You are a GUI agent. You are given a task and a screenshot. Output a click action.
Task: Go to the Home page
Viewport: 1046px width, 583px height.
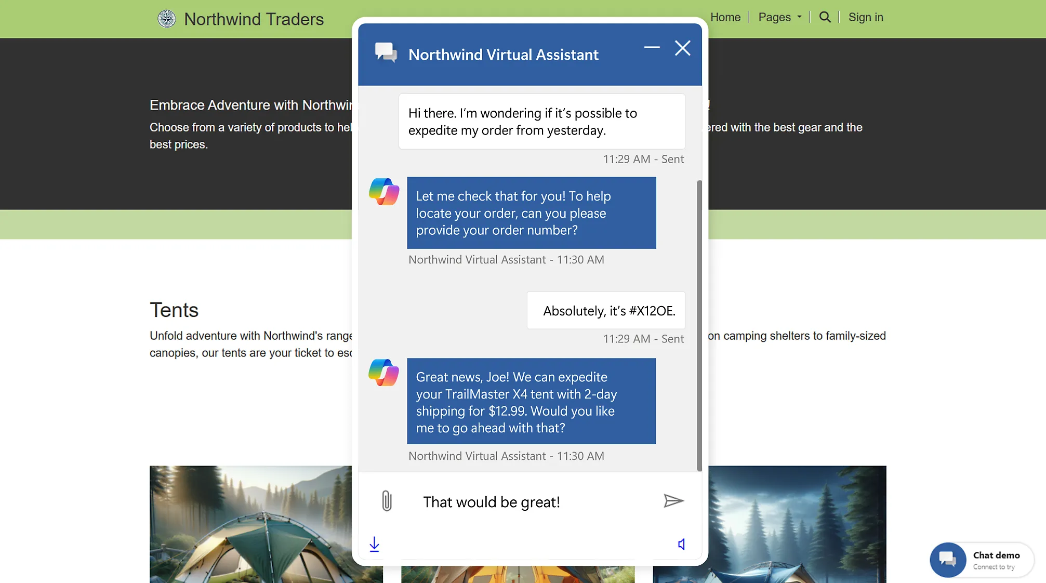pos(725,17)
